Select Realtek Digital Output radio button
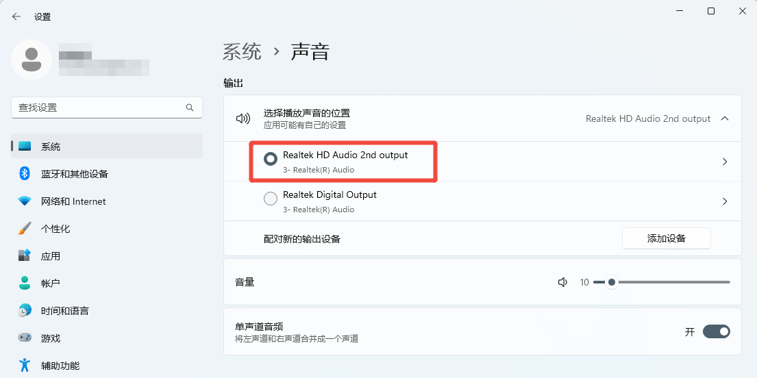 tap(271, 199)
